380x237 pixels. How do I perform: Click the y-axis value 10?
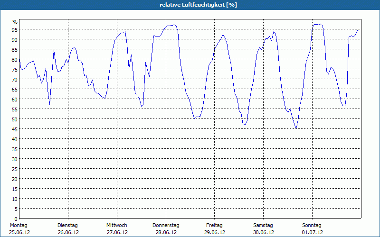[x=15, y=199]
